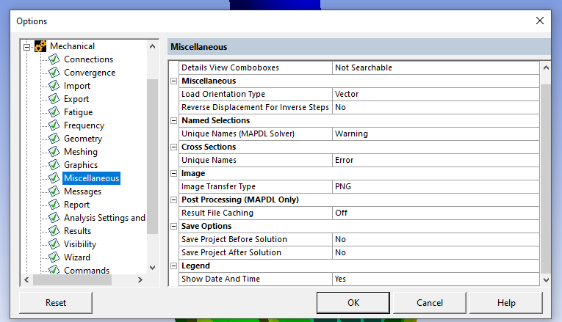The image size is (562, 322).
Task: Collapse the Mechanical tree node
Action: [x=27, y=47]
